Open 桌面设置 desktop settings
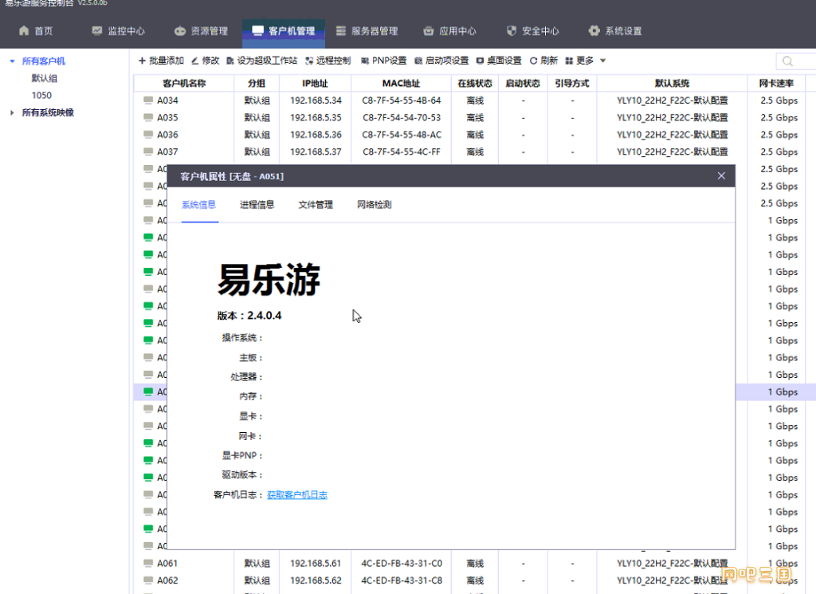The height and width of the screenshot is (594, 816). click(x=499, y=61)
